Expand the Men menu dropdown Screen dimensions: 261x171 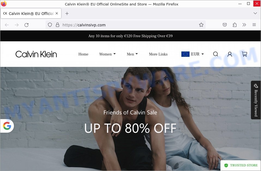coord(132,54)
